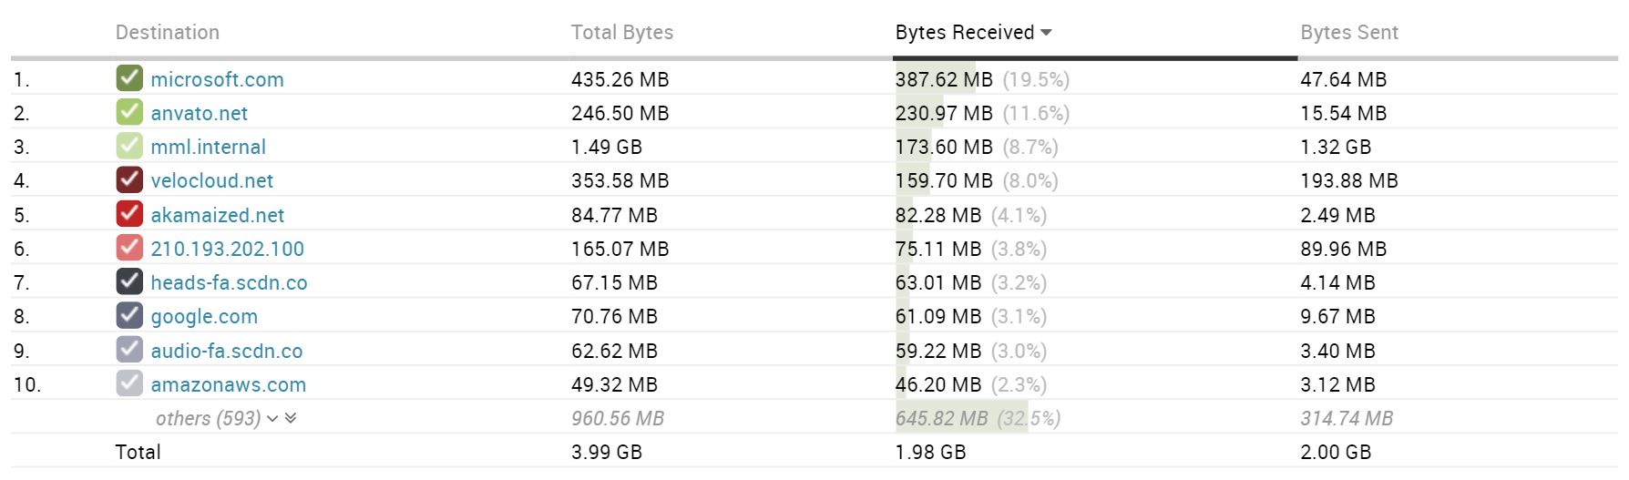Disable the google.com checkbox
The image size is (1629, 480).
(x=129, y=316)
